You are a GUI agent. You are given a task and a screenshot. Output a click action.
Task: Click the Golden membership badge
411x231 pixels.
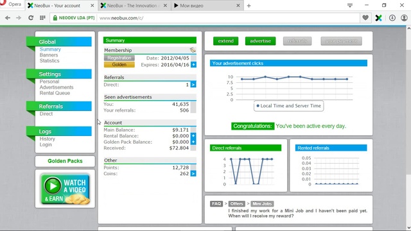coord(119,64)
